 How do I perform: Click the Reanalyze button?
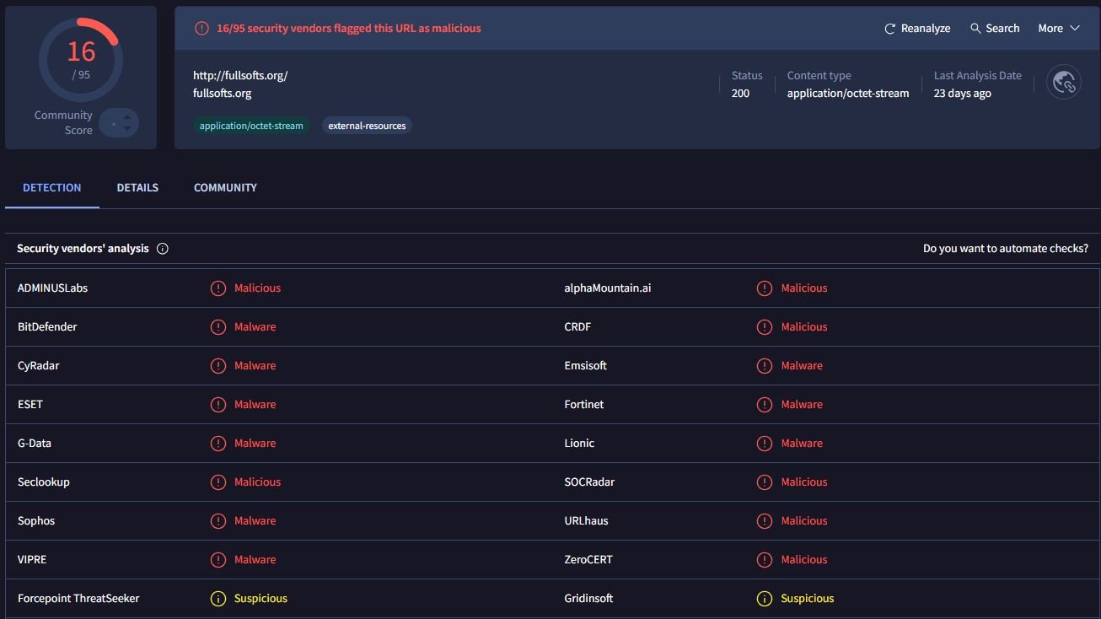(x=917, y=29)
